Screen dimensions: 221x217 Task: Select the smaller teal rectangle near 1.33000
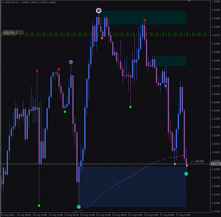tap(170, 61)
